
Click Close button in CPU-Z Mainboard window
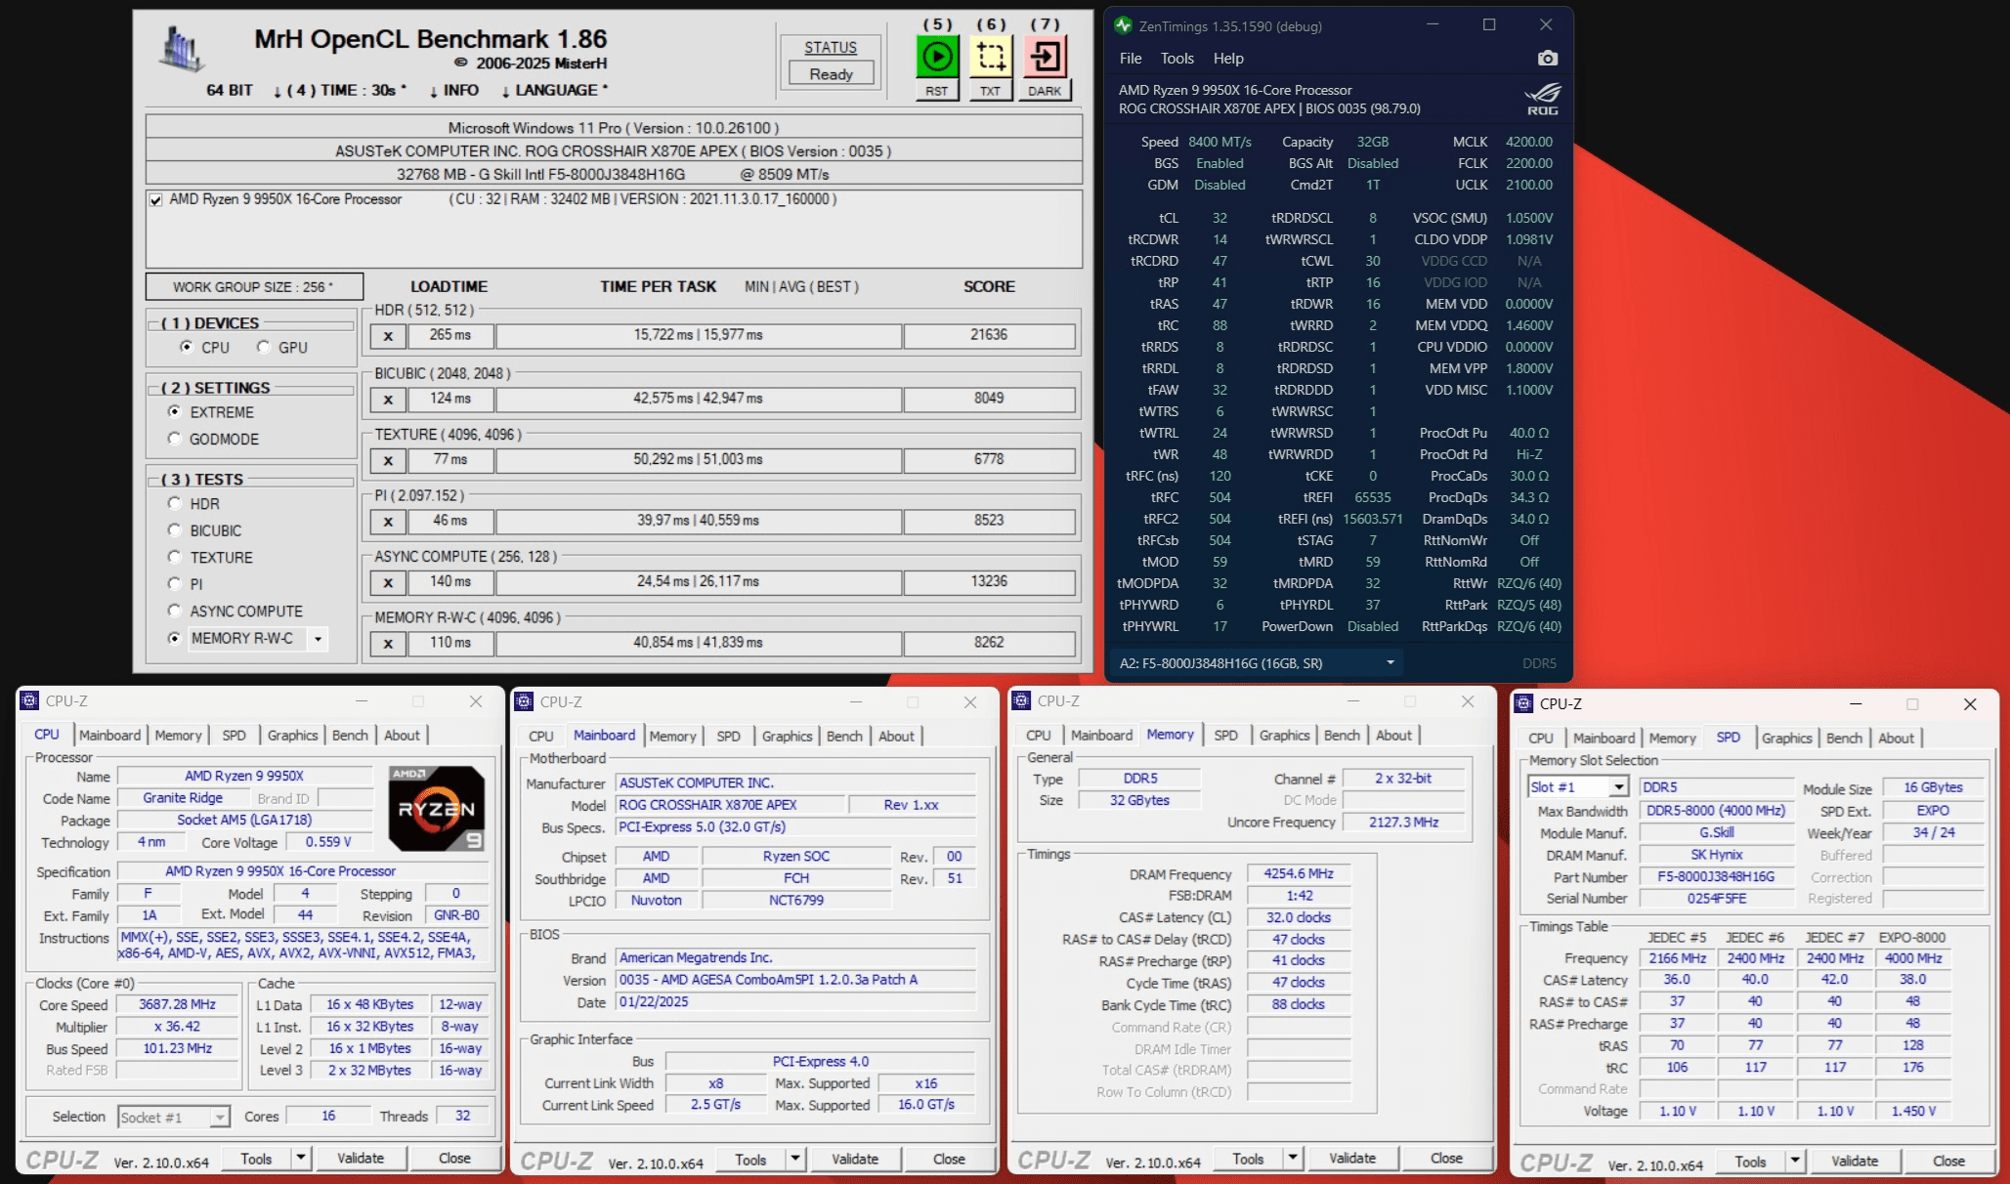coord(949,1159)
